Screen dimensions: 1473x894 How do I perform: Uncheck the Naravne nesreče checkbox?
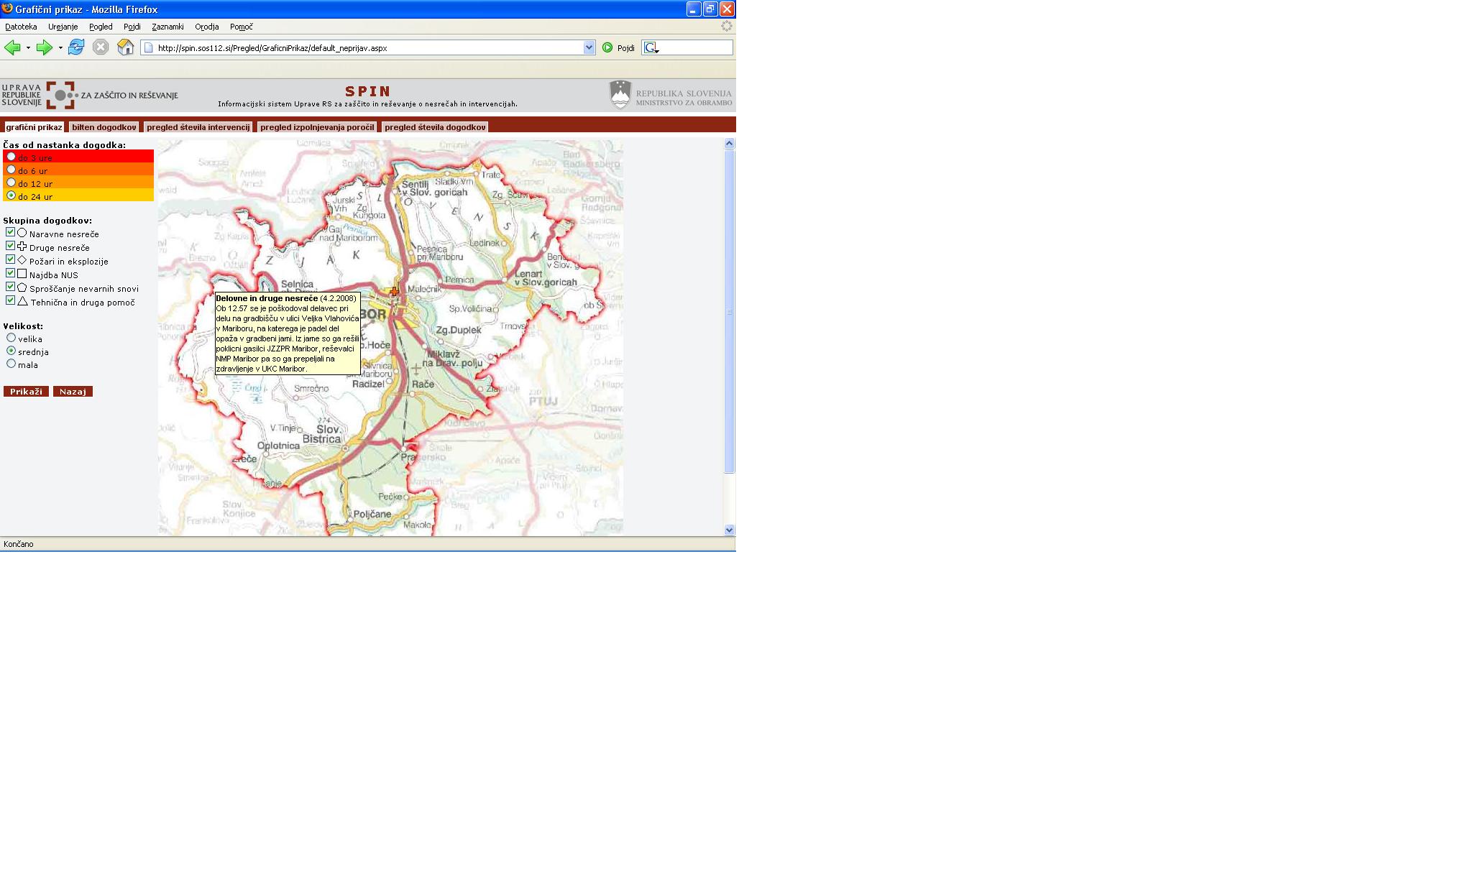(x=10, y=232)
